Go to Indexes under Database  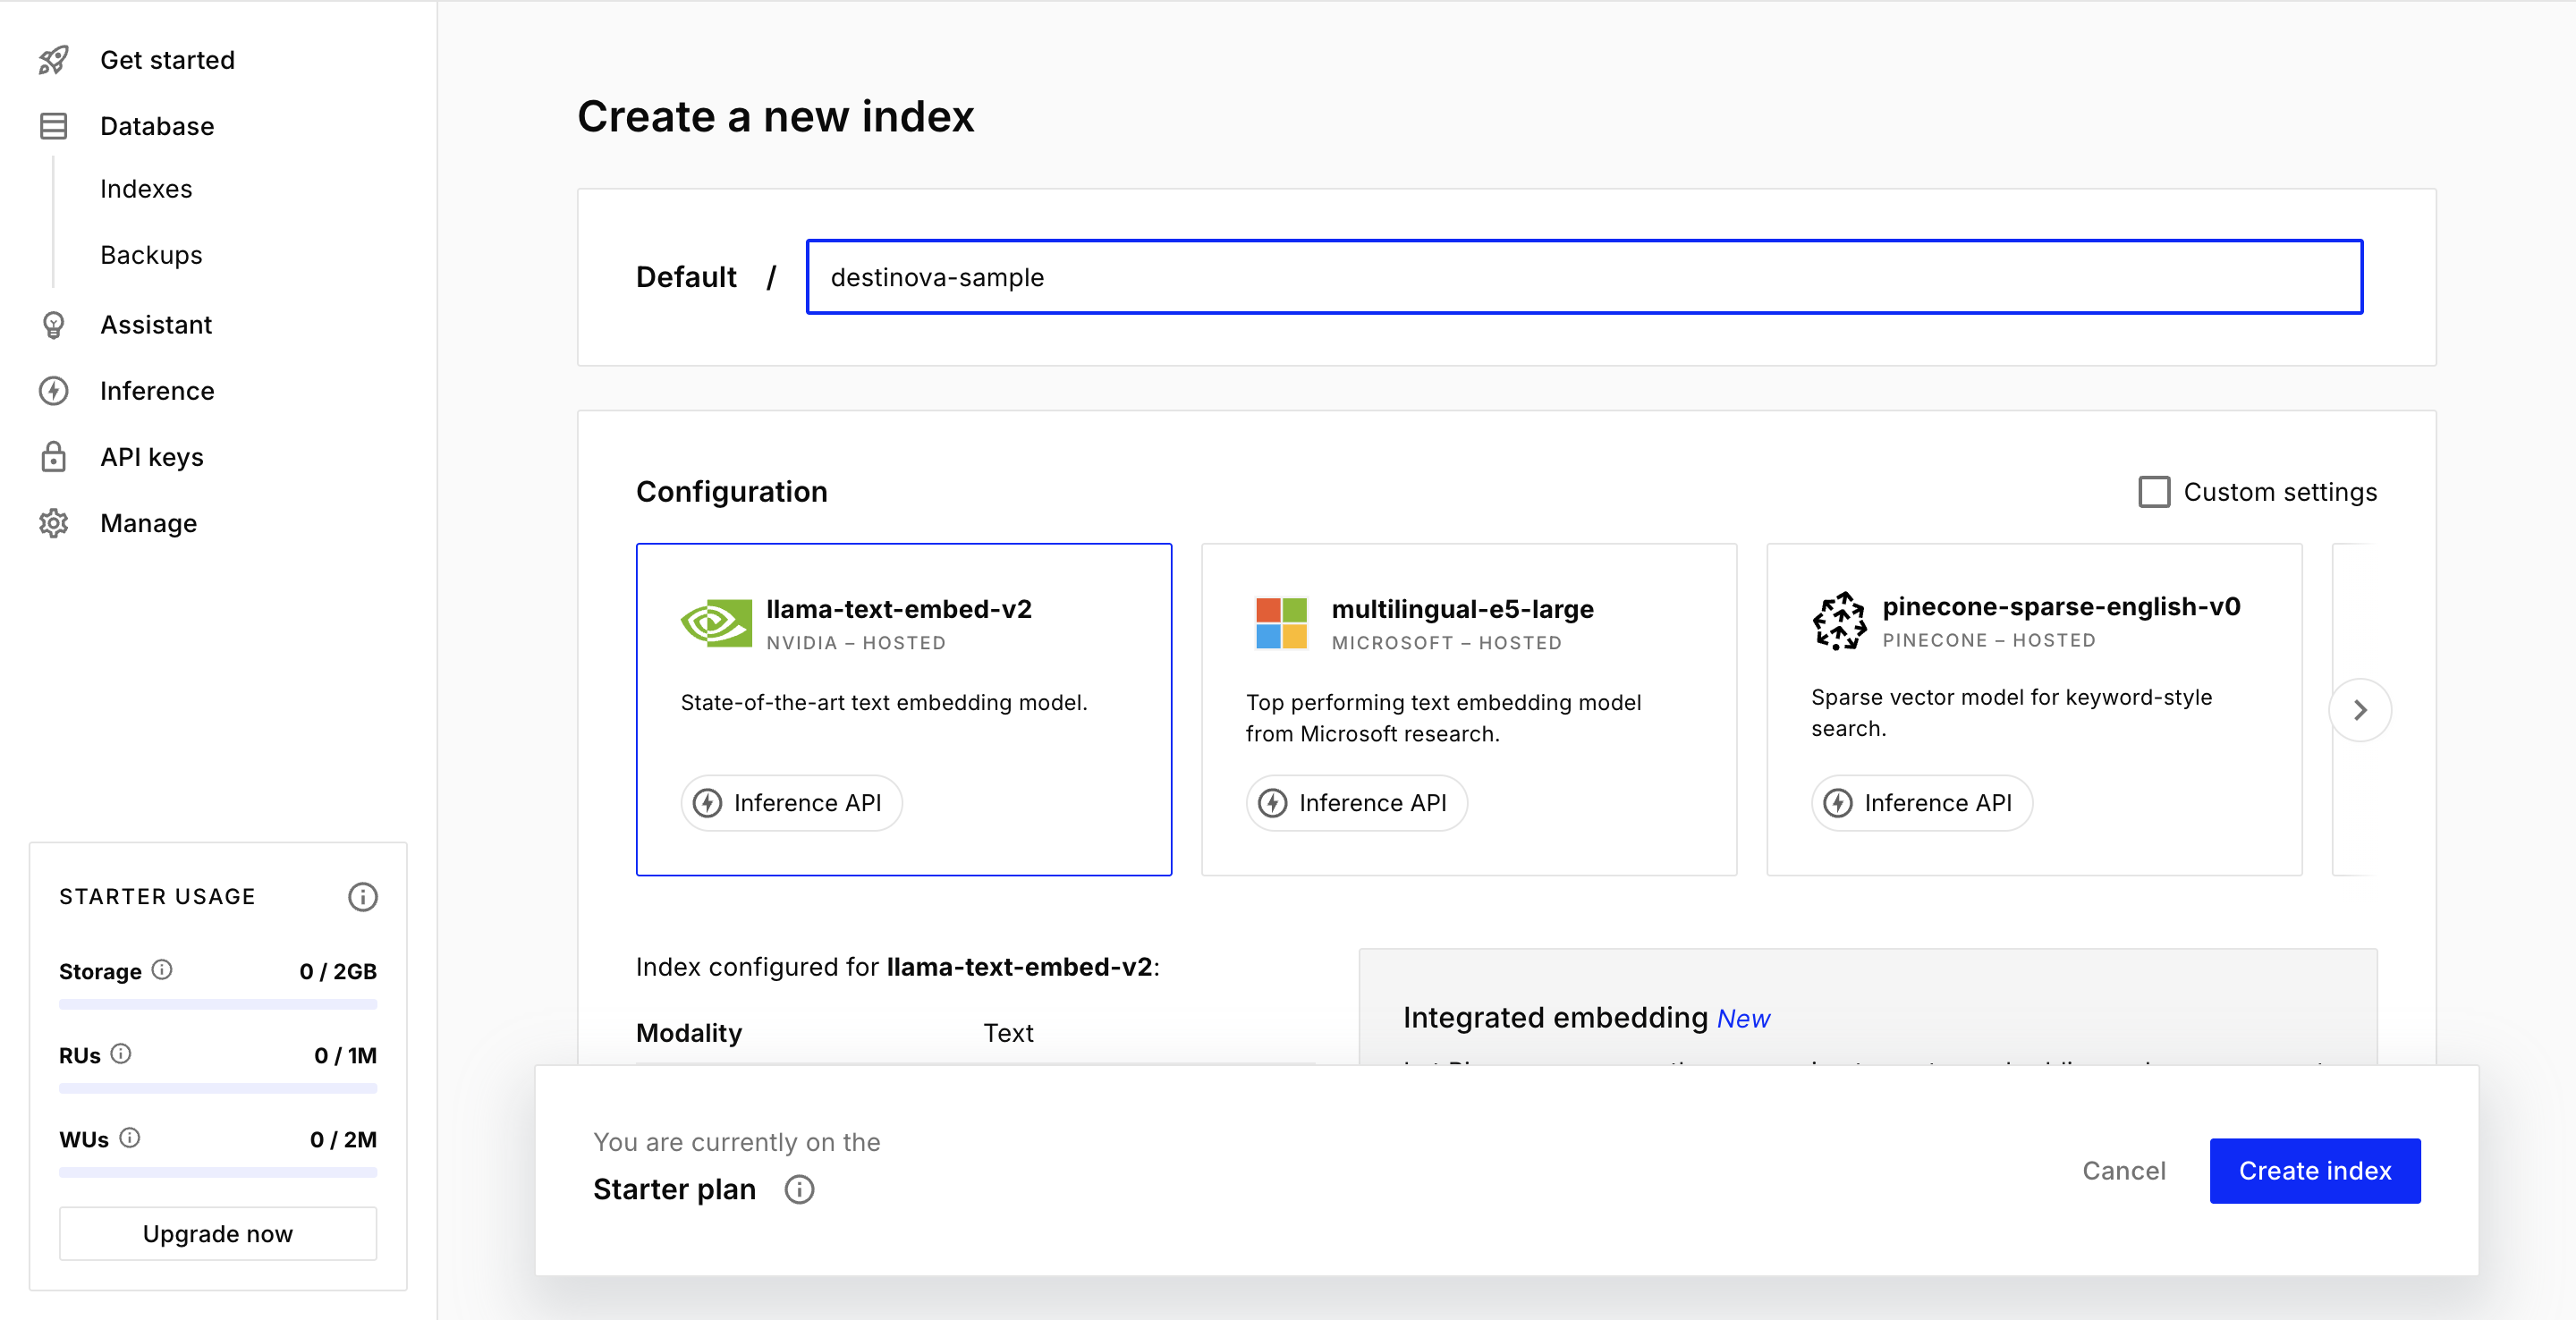click(146, 189)
